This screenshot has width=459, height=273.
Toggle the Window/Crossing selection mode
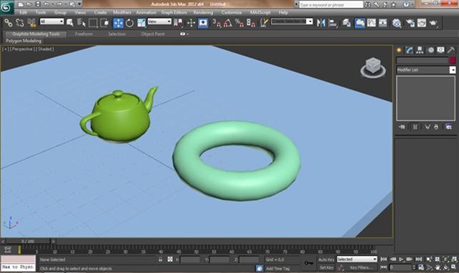pyautogui.click(x=105, y=23)
